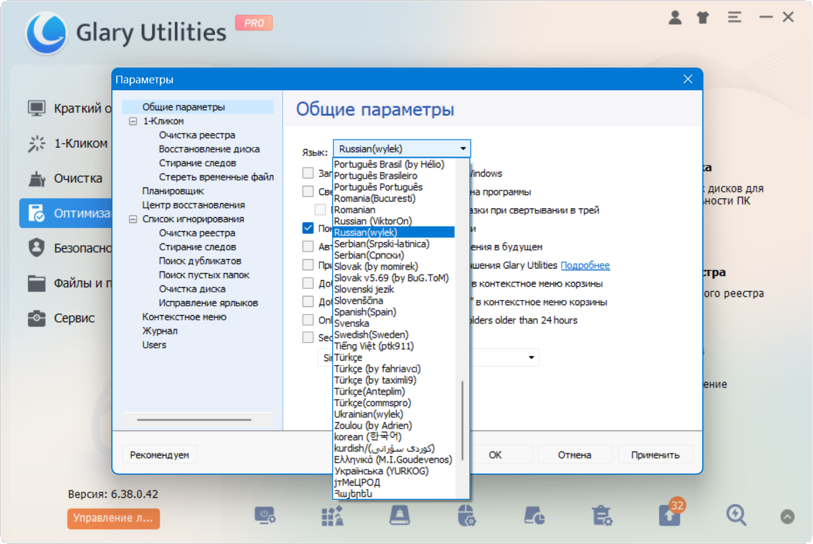Image resolution: width=813 pixels, height=544 pixels.
Task: Click the round chevron-up icon in the bottom toolbar
Action: [x=787, y=517]
